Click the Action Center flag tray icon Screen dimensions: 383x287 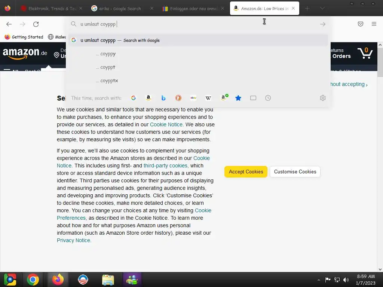tap(328, 280)
